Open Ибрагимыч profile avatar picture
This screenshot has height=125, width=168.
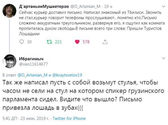(9, 61)
